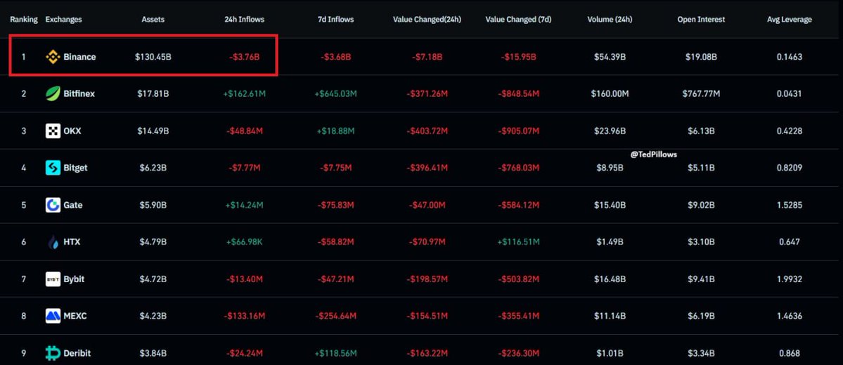Select Deribit 7d inflow +$118.56M
Viewport: 843px width, 365px height.
(x=335, y=353)
